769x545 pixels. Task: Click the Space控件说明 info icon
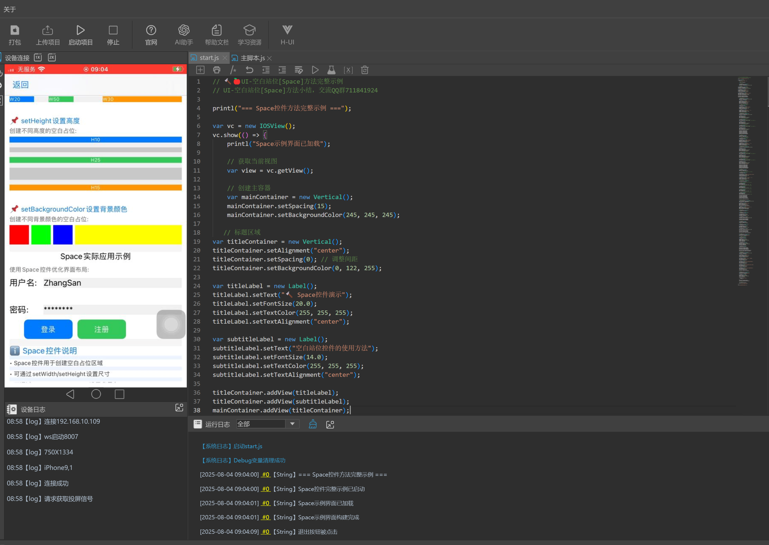click(x=14, y=351)
